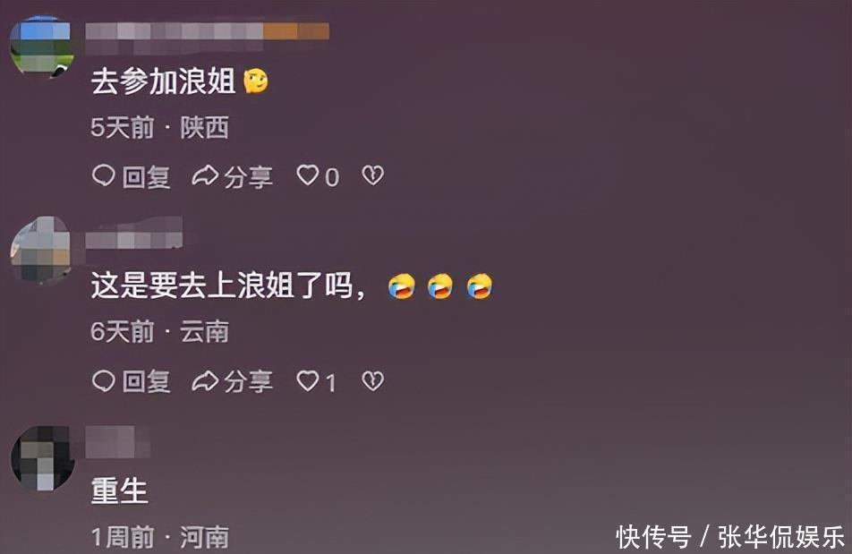Open second commenter's pixelated gray avatar
The height and width of the screenshot is (554, 852).
[41, 250]
